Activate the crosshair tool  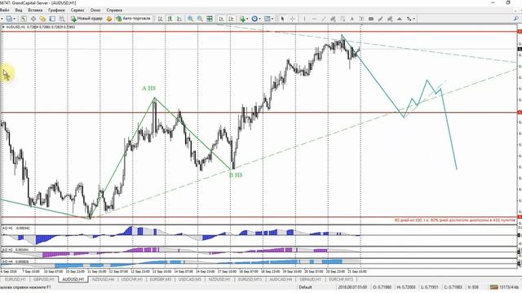(x=292, y=19)
